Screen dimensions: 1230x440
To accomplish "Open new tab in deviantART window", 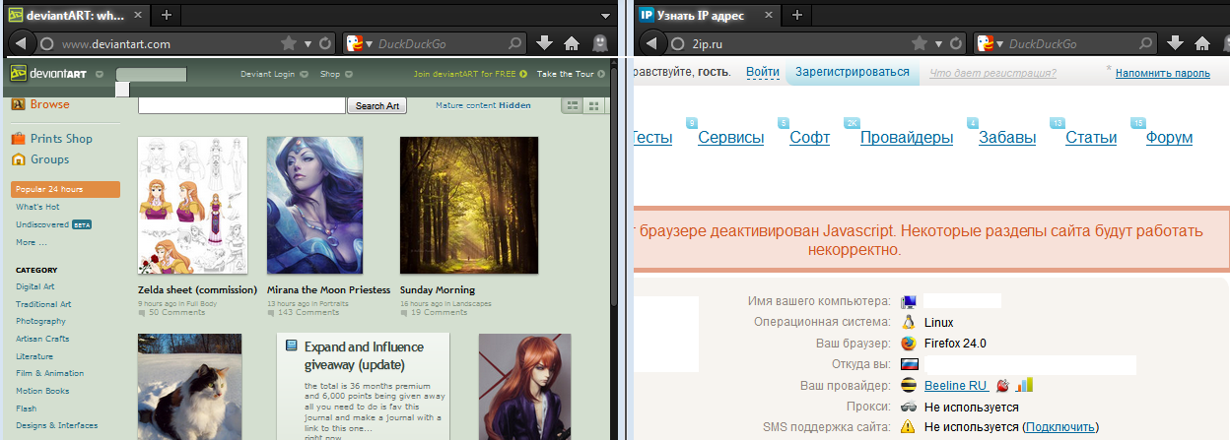I will tap(166, 15).
